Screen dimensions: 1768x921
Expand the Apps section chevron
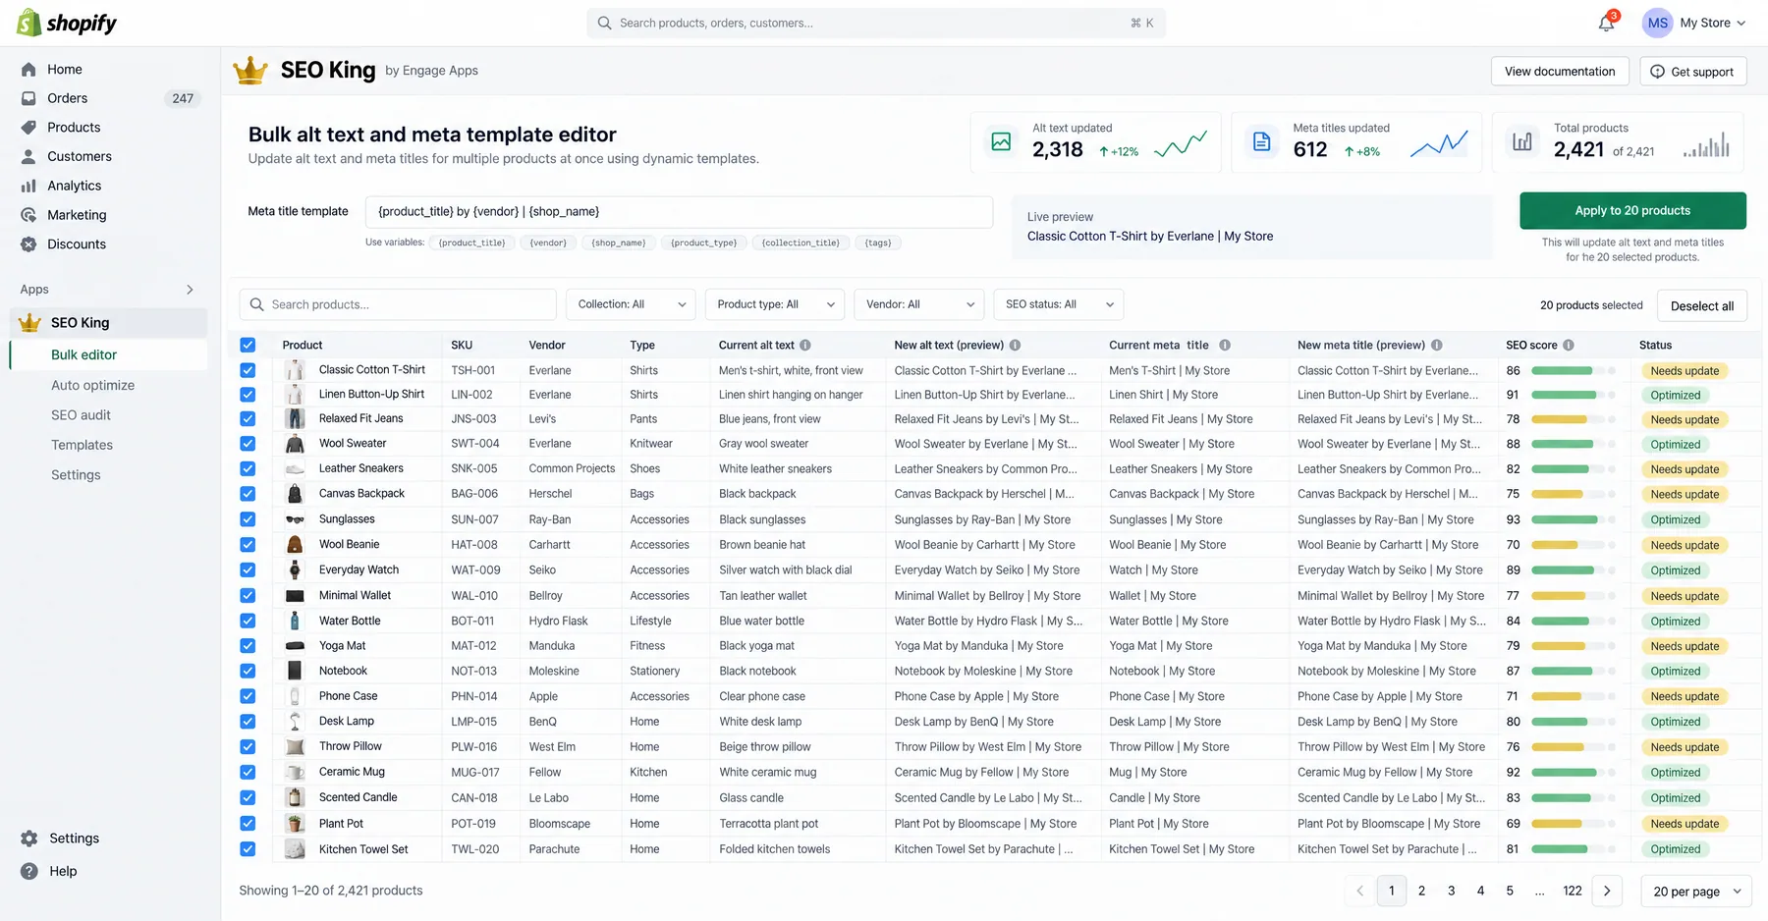(190, 290)
